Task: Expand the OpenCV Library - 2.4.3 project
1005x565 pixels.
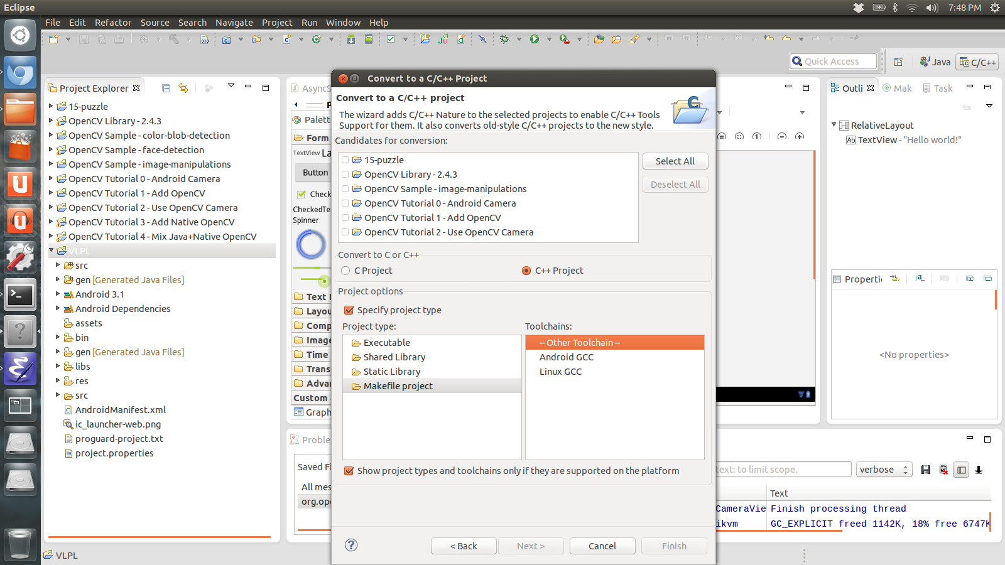Action: click(51, 121)
